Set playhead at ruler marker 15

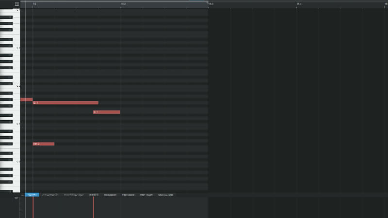coord(34,4)
